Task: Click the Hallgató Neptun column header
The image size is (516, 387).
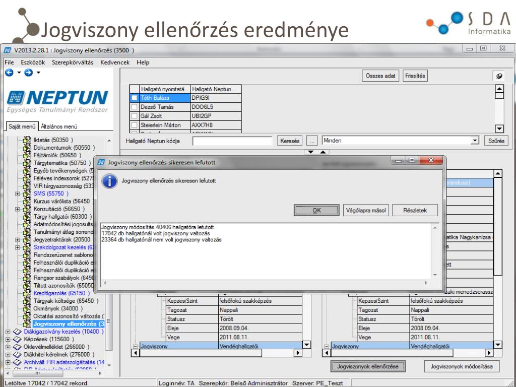Action: pos(216,89)
